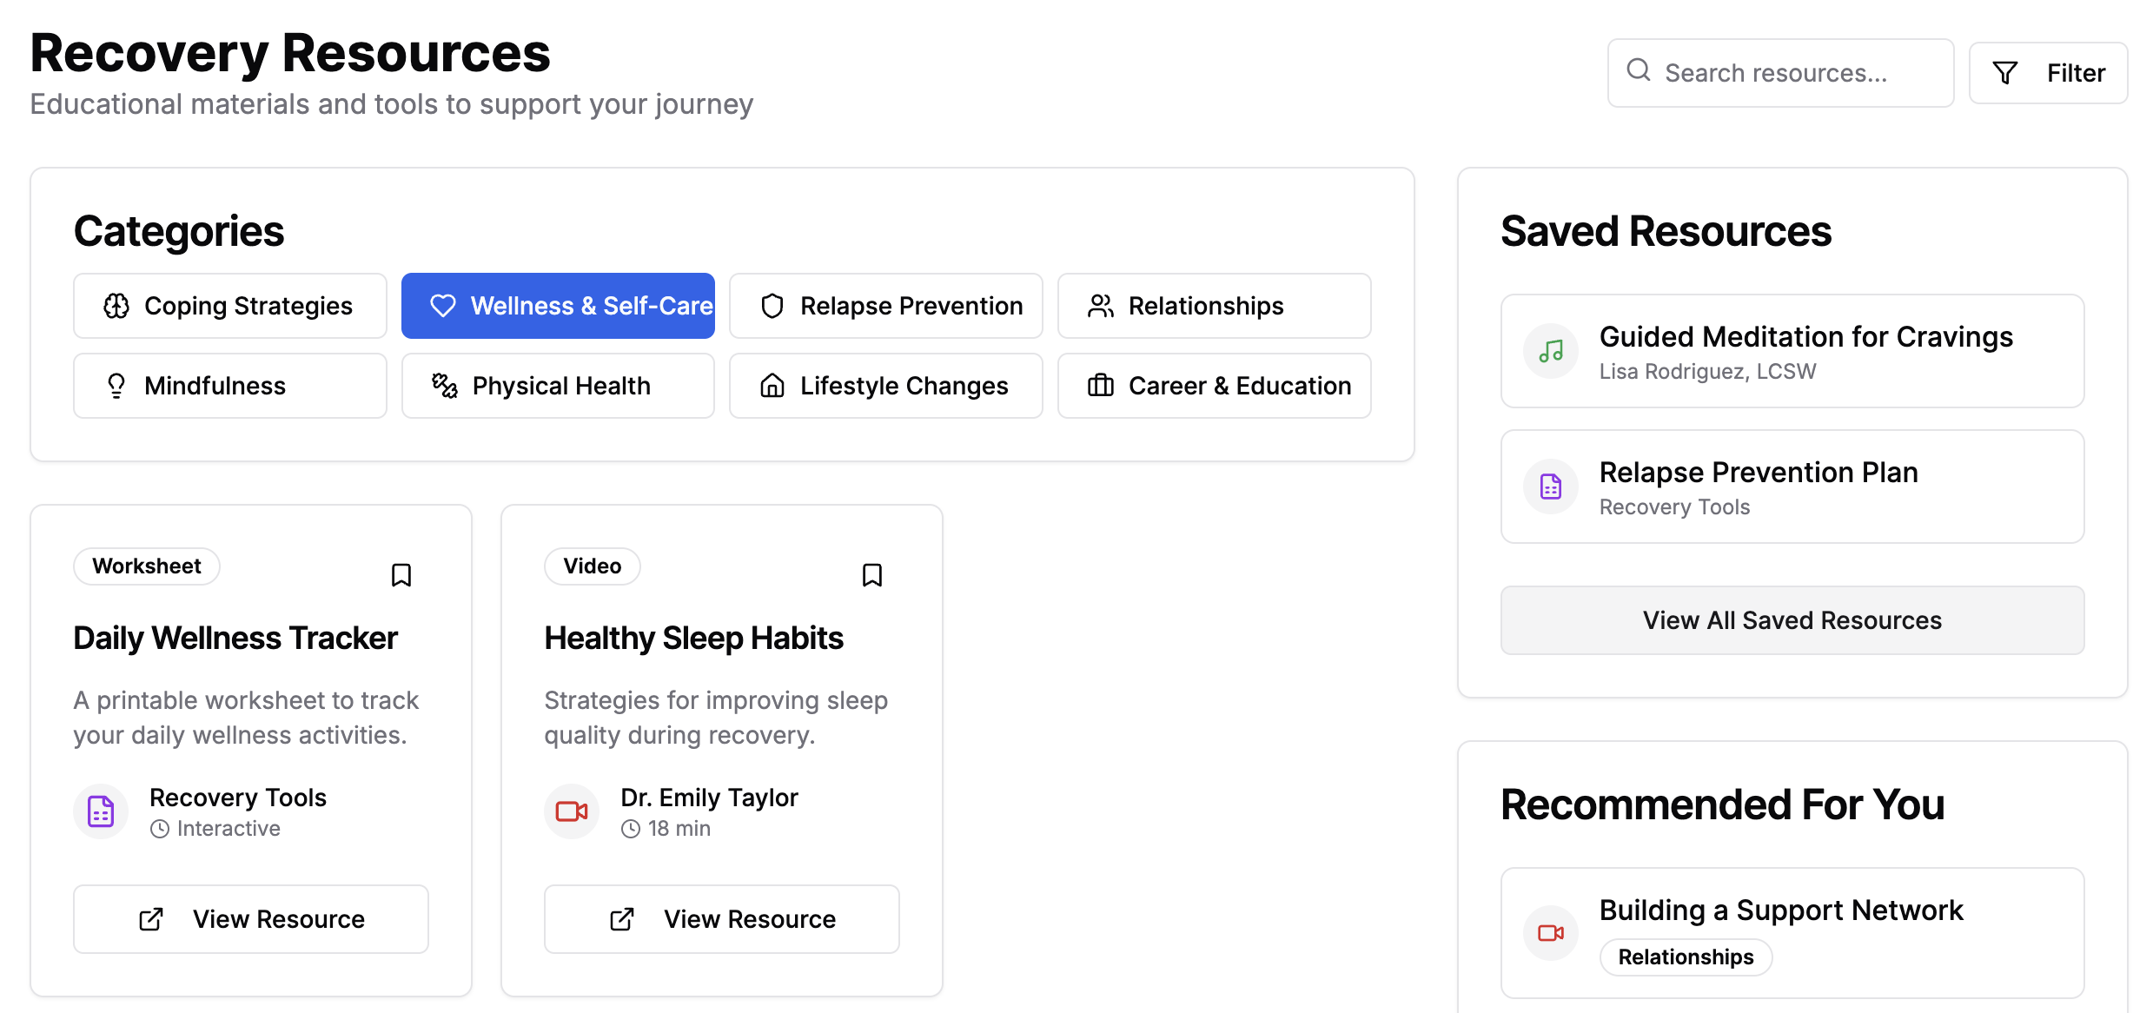The height and width of the screenshot is (1013, 2153).
Task: Click the Video label on Healthy Sleep Habits
Action: 592,566
